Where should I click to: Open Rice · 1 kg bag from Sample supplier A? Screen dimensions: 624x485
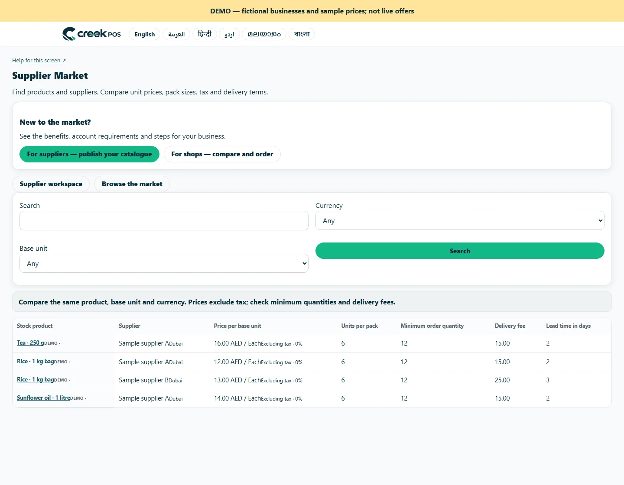(36, 362)
